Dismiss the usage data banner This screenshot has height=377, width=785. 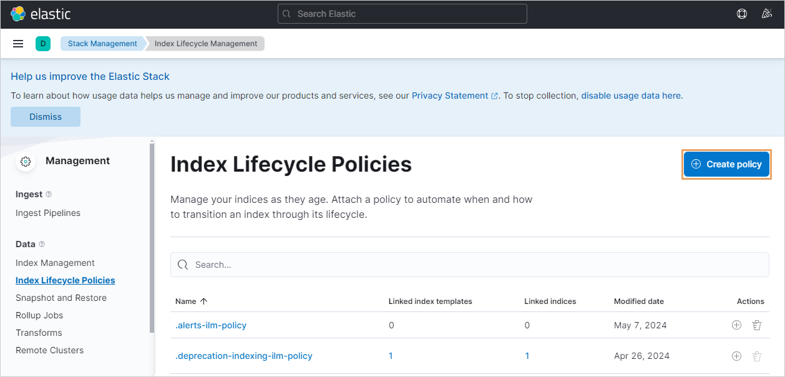[x=46, y=117]
